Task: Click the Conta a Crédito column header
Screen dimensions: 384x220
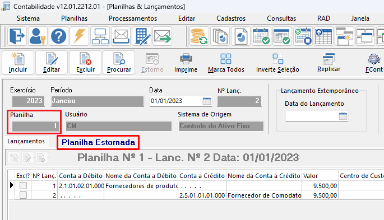Action: pos(202,176)
